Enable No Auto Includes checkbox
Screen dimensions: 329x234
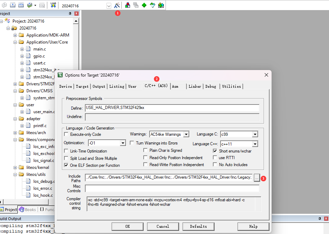[215, 164]
